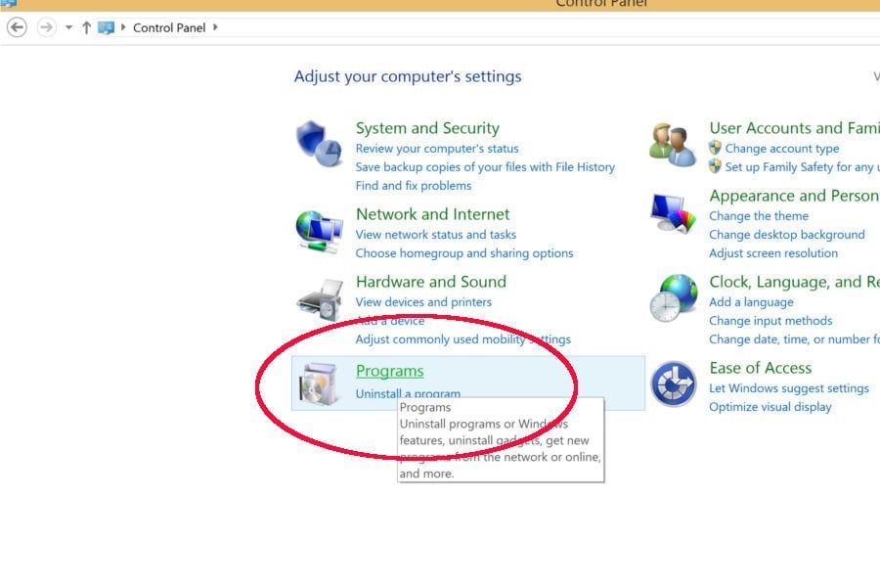Click the Back arrow button
Screen dimensions: 880x587
click(17, 27)
